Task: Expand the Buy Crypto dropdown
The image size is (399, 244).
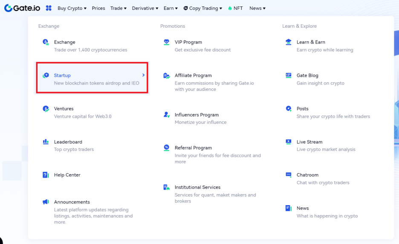Action: pyautogui.click(x=72, y=8)
